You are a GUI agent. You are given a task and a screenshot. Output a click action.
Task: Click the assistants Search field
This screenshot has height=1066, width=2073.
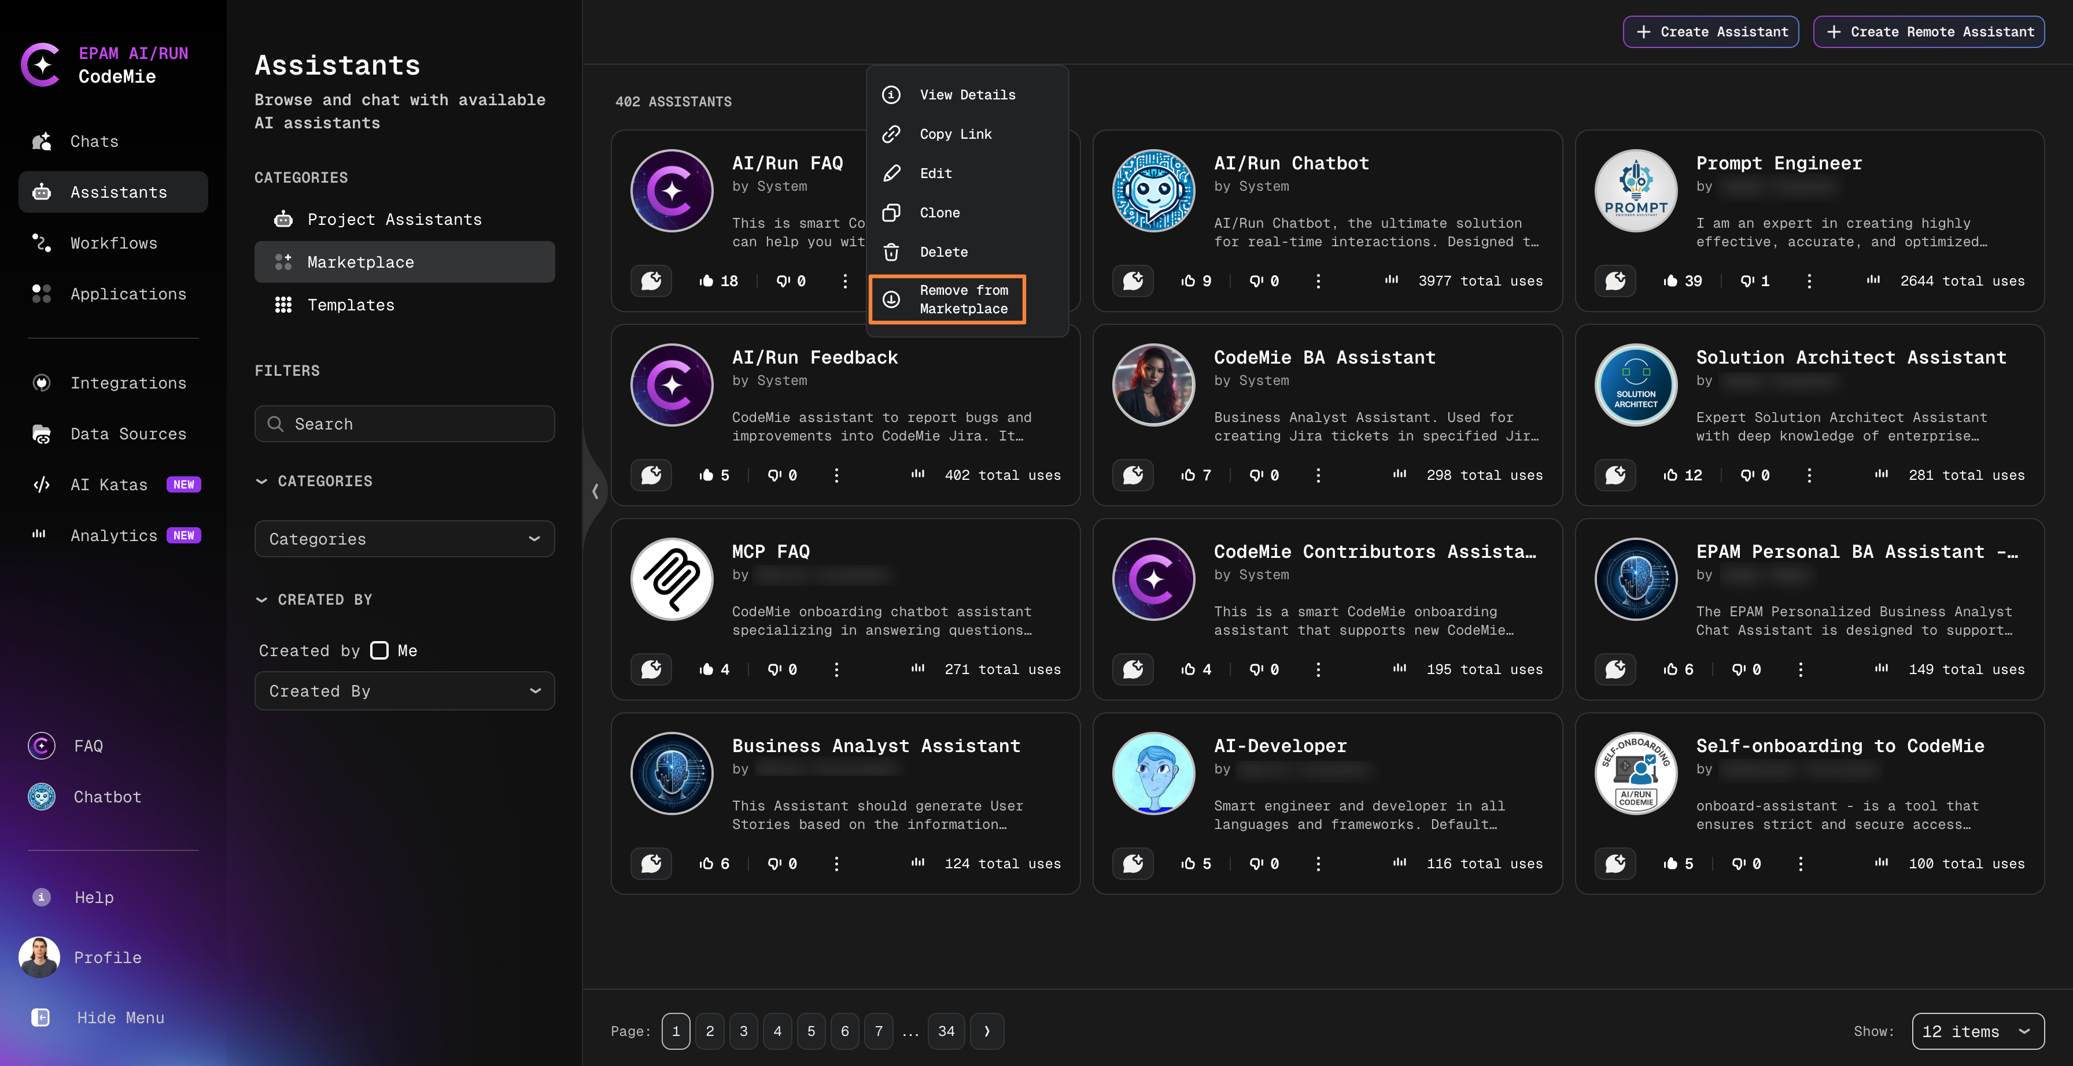(x=404, y=424)
